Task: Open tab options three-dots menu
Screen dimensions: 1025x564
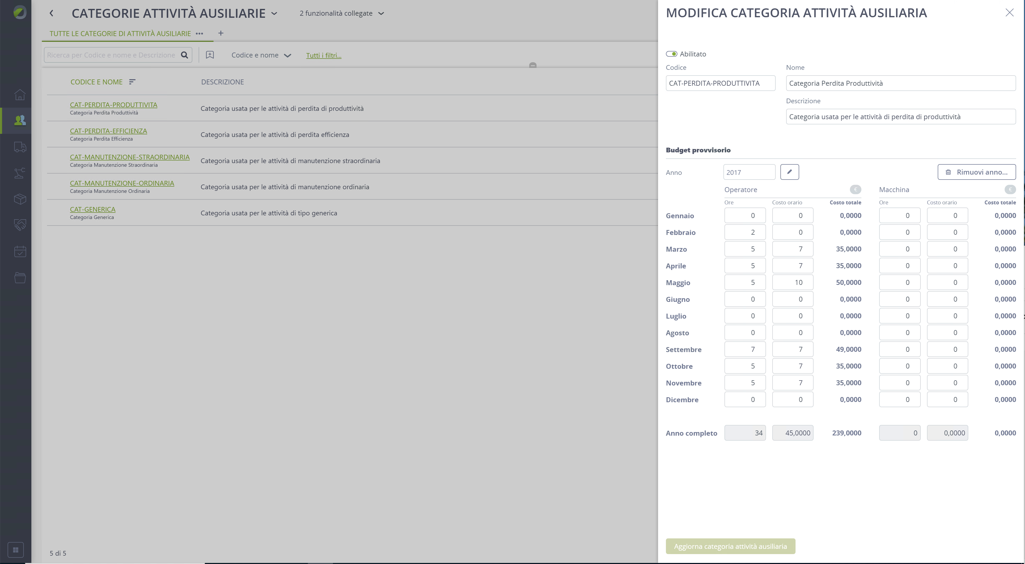Action: [199, 33]
